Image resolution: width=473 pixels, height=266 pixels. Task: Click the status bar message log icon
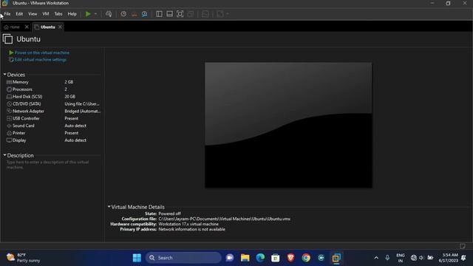tap(463, 246)
